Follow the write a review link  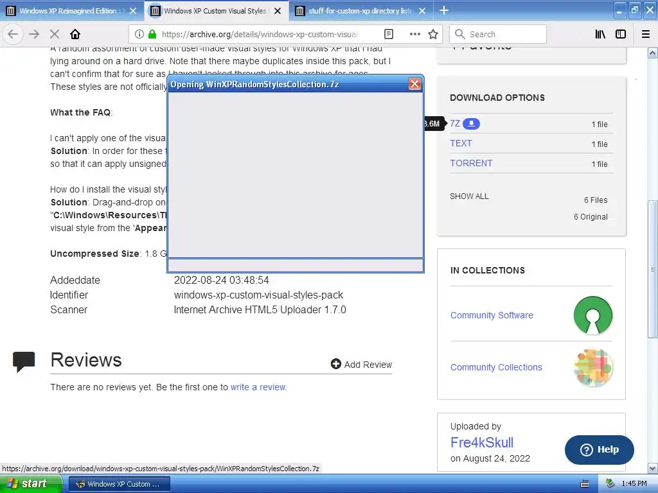(x=258, y=387)
